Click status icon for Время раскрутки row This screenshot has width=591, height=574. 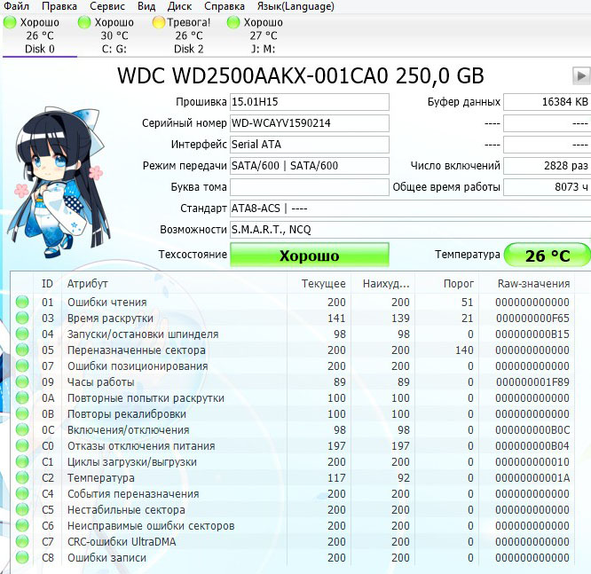coord(22,318)
